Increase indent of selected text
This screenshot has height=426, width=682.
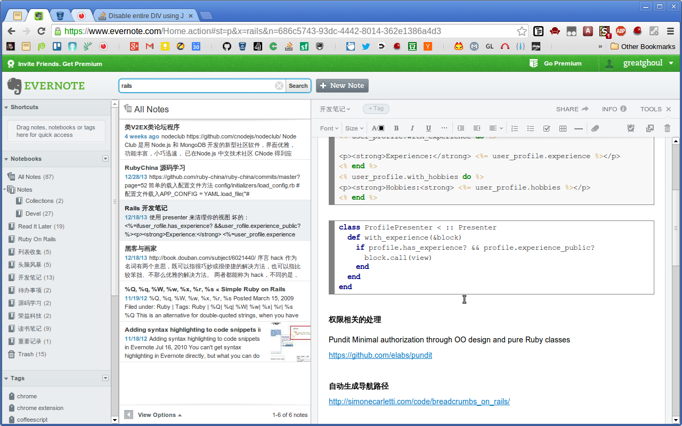point(461,128)
